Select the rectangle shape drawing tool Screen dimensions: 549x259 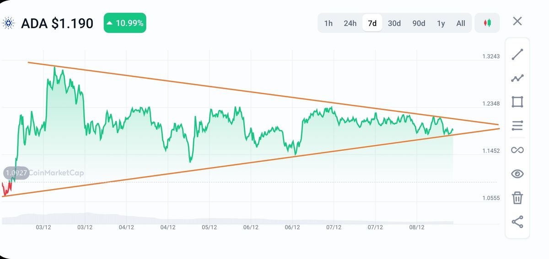(x=517, y=102)
